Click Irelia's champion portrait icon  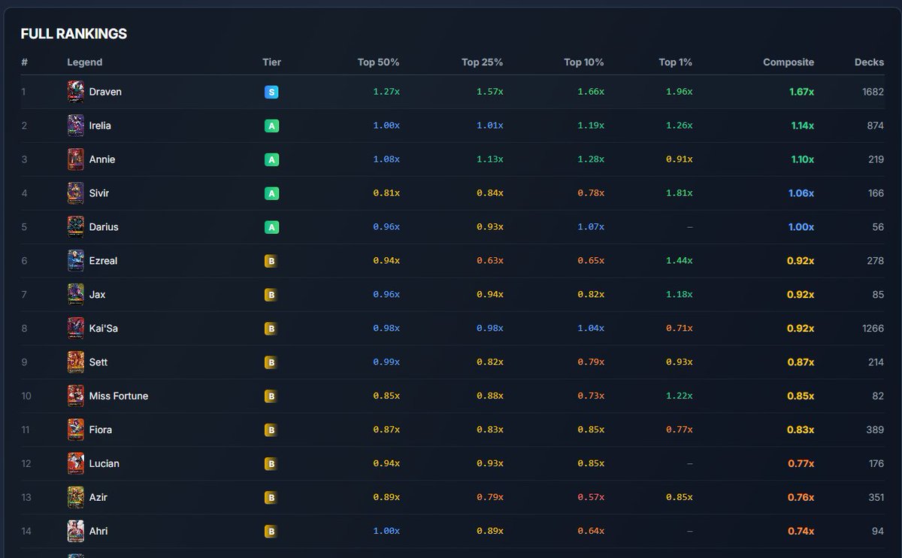(x=75, y=126)
